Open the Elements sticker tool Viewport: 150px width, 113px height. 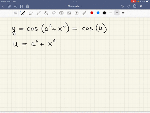[61, 13]
